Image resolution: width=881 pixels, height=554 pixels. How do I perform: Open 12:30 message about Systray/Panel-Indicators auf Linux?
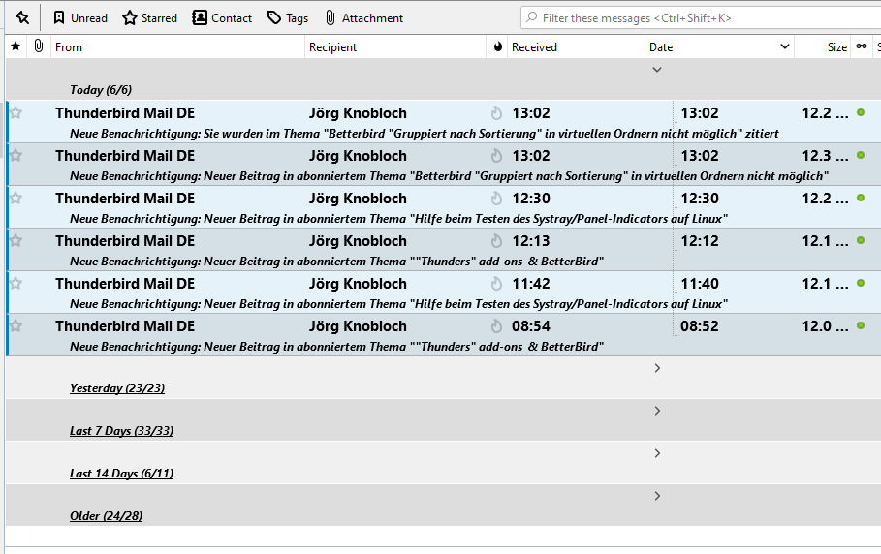click(x=398, y=219)
